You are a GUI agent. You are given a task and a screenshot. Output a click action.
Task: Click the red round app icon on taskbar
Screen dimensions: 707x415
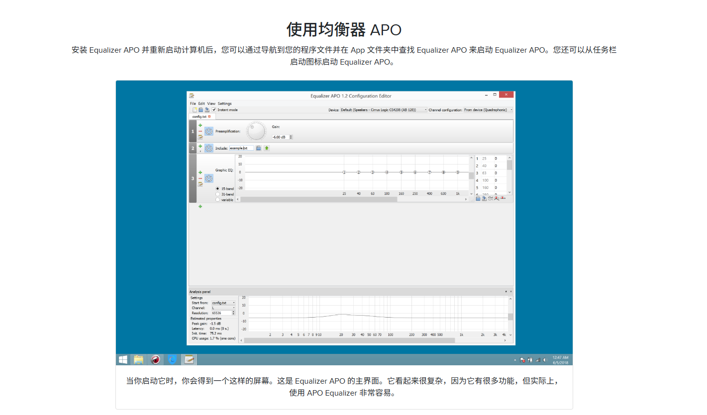[x=155, y=359]
